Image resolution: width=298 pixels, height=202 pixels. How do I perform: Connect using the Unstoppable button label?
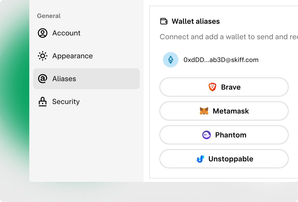tap(231, 159)
